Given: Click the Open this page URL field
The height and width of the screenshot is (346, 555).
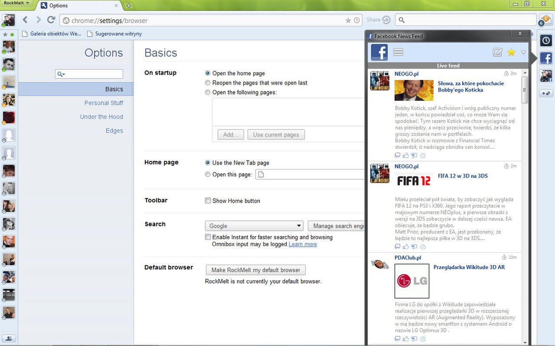Looking at the screenshot, I should [310, 174].
